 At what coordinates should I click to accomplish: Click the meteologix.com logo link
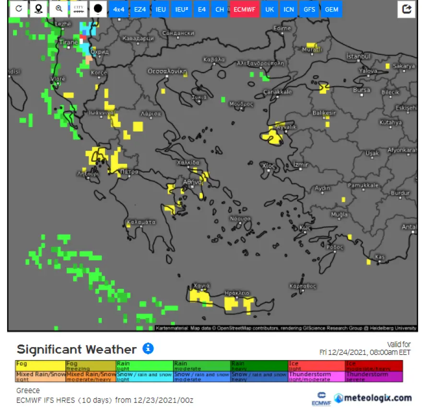point(373,398)
